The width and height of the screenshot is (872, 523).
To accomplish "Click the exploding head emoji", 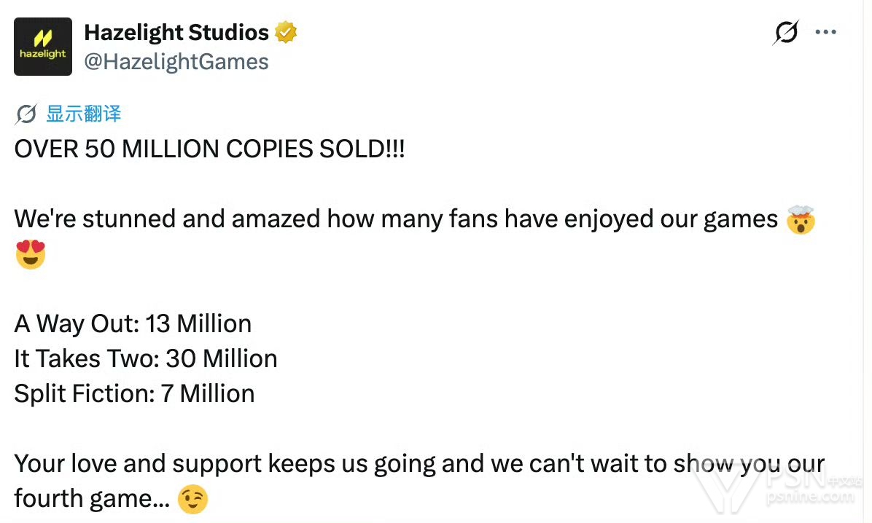I will 800,219.
